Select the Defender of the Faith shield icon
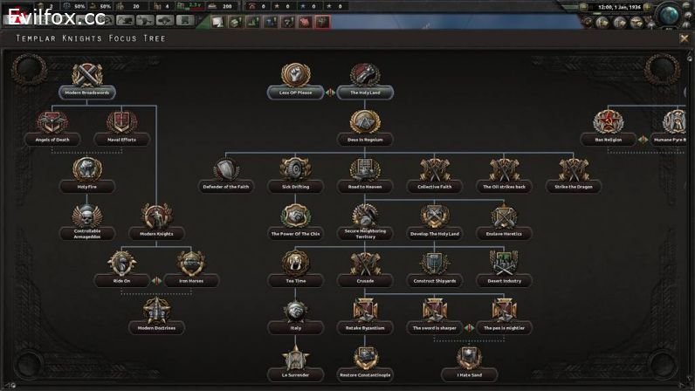The height and width of the screenshot is (391, 695). (226, 169)
